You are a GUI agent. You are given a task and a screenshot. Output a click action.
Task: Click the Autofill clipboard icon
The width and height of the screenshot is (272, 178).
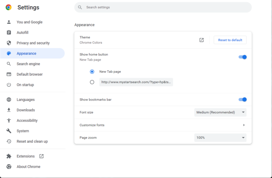pyautogui.click(x=9, y=33)
